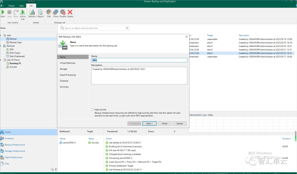Click the Previous button

pyautogui.click(x=134, y=124)
